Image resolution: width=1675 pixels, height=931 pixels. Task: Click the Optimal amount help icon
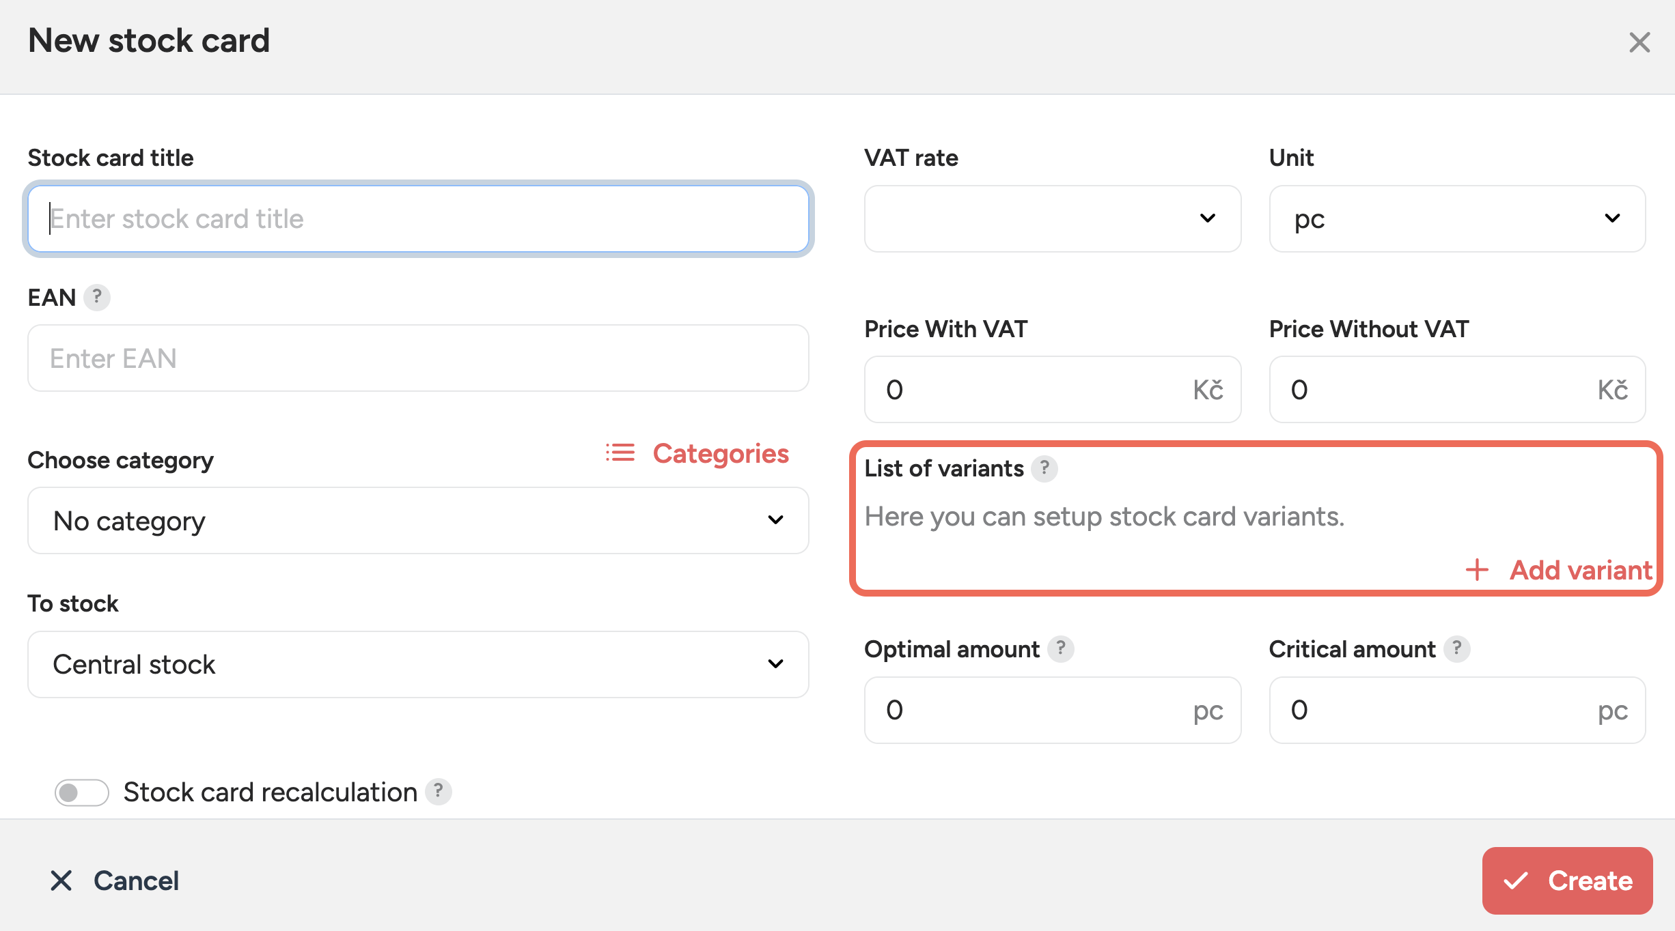tap(1060, 648)
